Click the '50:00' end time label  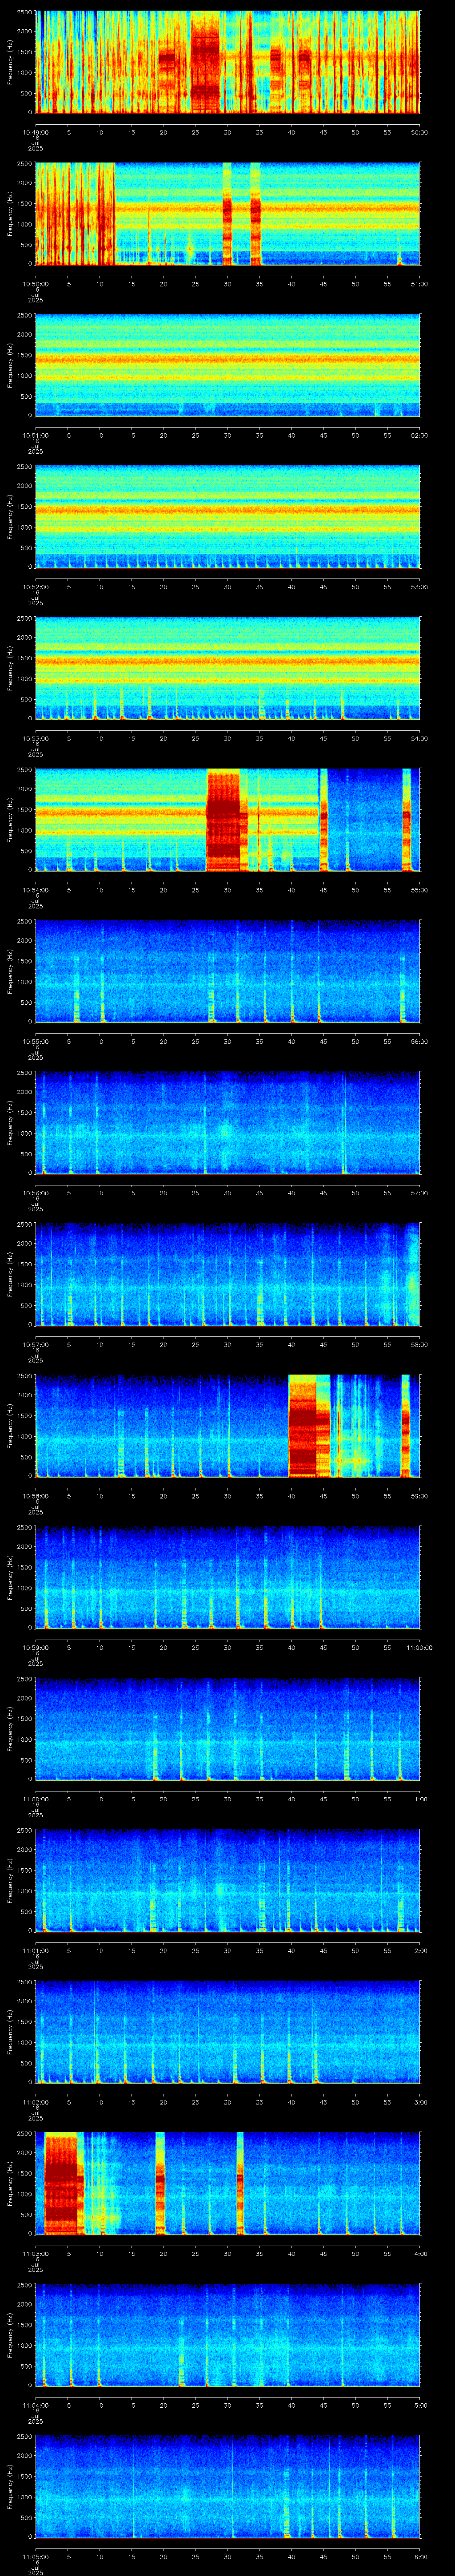coord(420,132)
